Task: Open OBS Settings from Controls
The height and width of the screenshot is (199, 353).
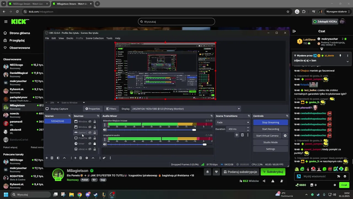Action: pos(271,149)
